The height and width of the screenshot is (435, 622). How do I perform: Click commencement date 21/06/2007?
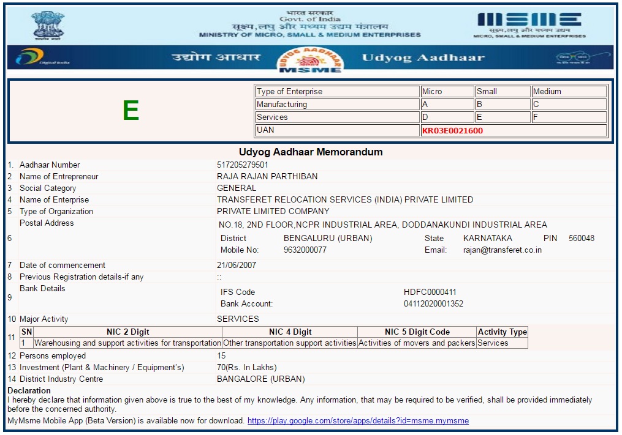click(237, 265)
